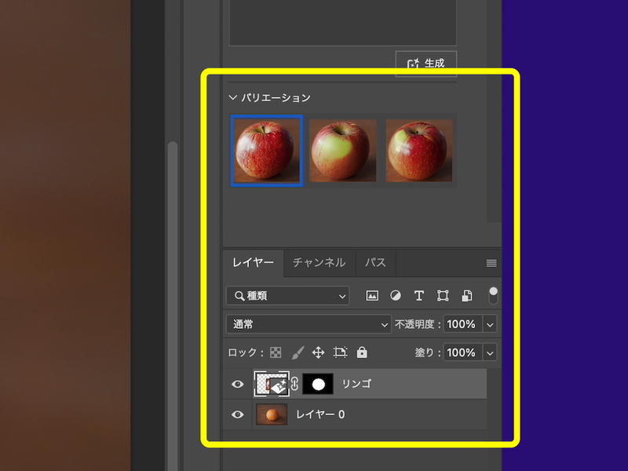
Task: Filter layers by shape layer icon
Action: click(443, 296)
